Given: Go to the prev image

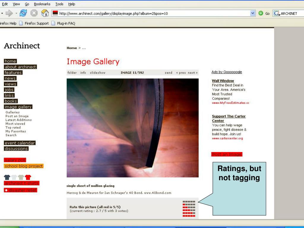Looking at the screenshot, I should tap(181, 73).
